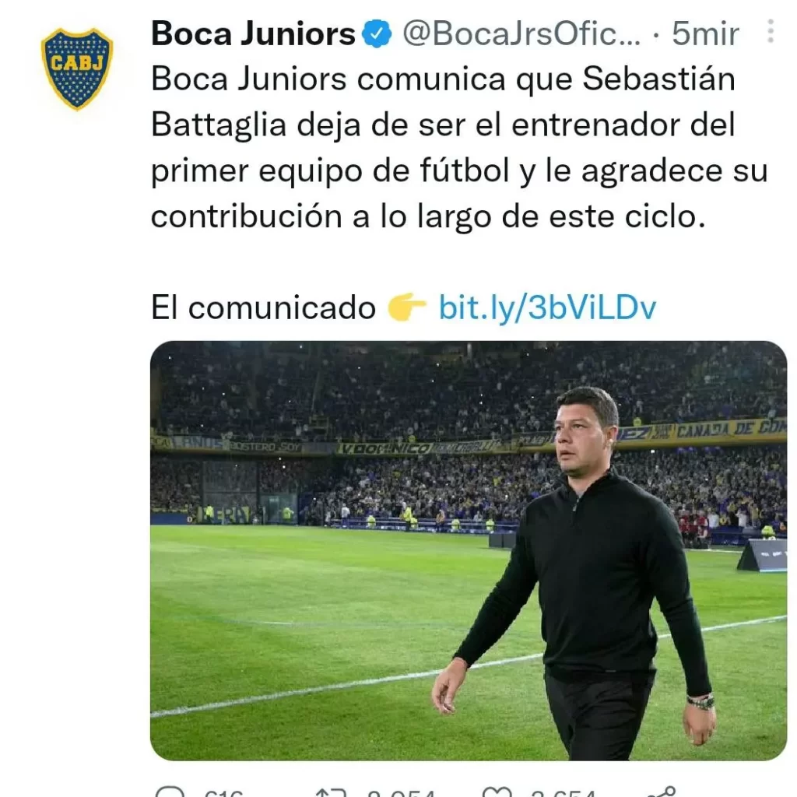Tap the retweet arrows icon
The image size is (797, 797).
point(331,792)
